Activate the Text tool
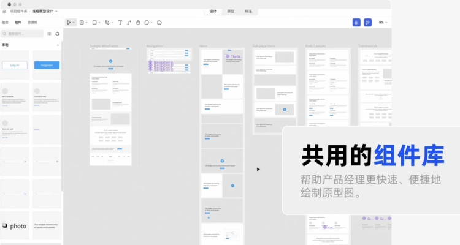The height and width of the screenshot is (245, 460). point(120,23)
